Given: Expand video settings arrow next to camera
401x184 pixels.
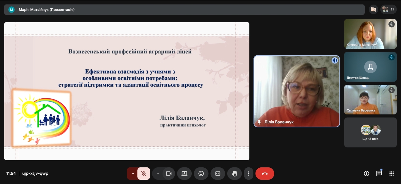Looking at the screenshot, I should (x=158, y=174).
